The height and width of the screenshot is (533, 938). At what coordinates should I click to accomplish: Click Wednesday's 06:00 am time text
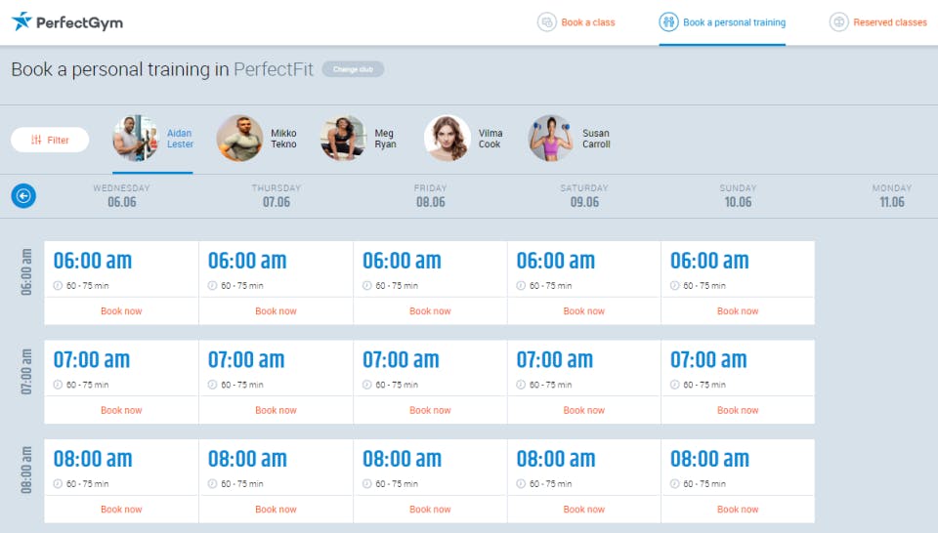[93, 261]
